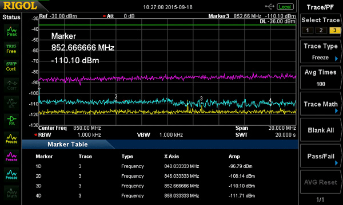Click the 846.033333 MHz X Axis cell
The height and width of the screenshot is (205, 343).
182,176
